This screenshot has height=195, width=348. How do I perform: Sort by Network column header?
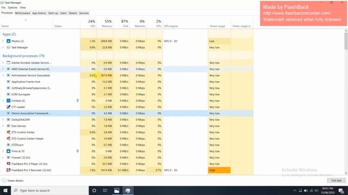138,23
